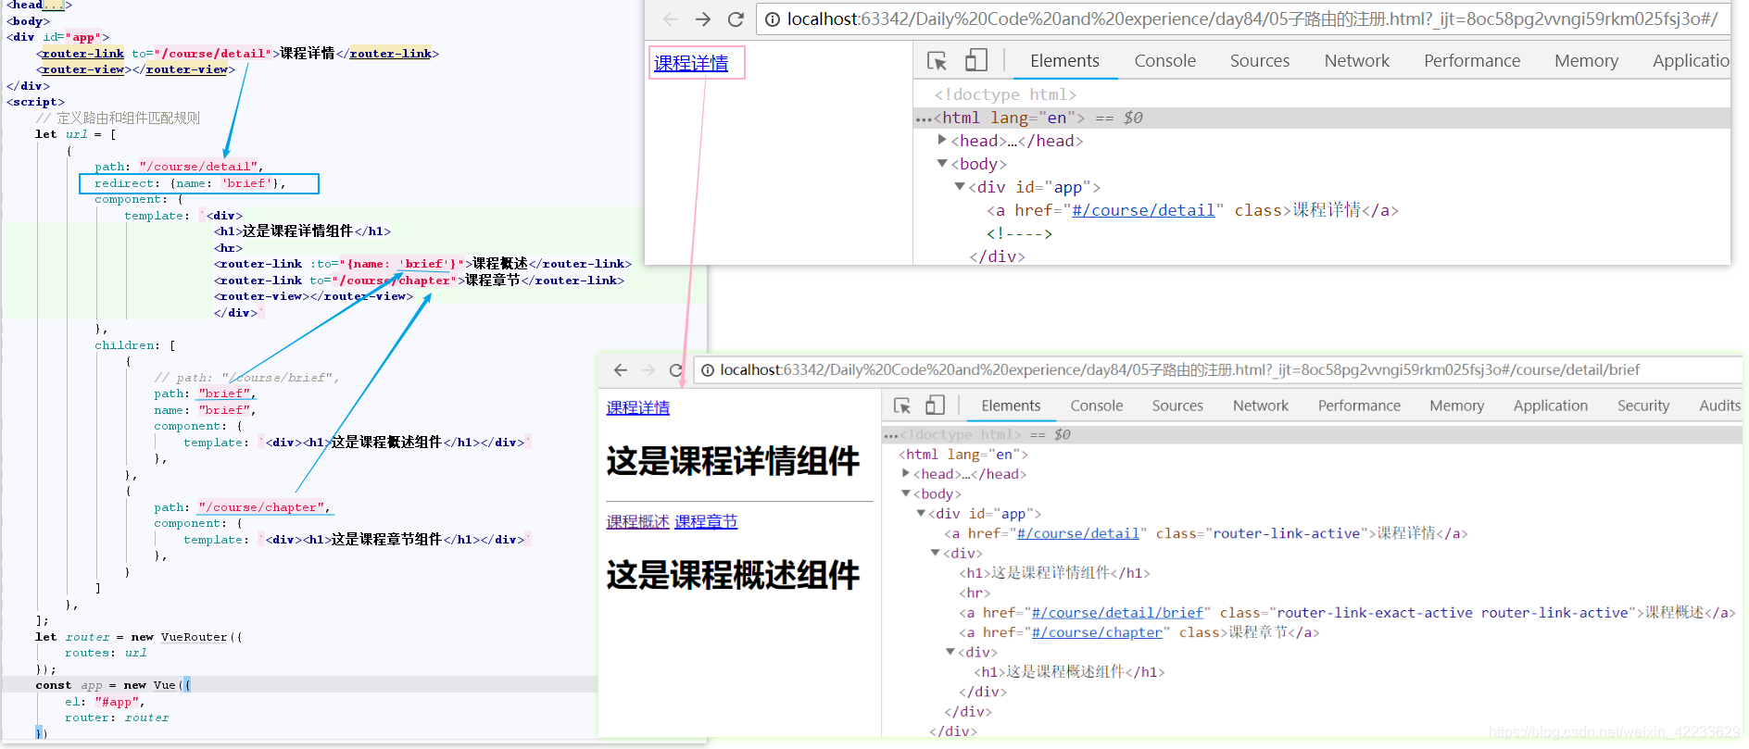The width and height of the screenshot is (1749, 749).
Task: Click 'let router = new VueRouter' code line
Action: pos(139,637)
